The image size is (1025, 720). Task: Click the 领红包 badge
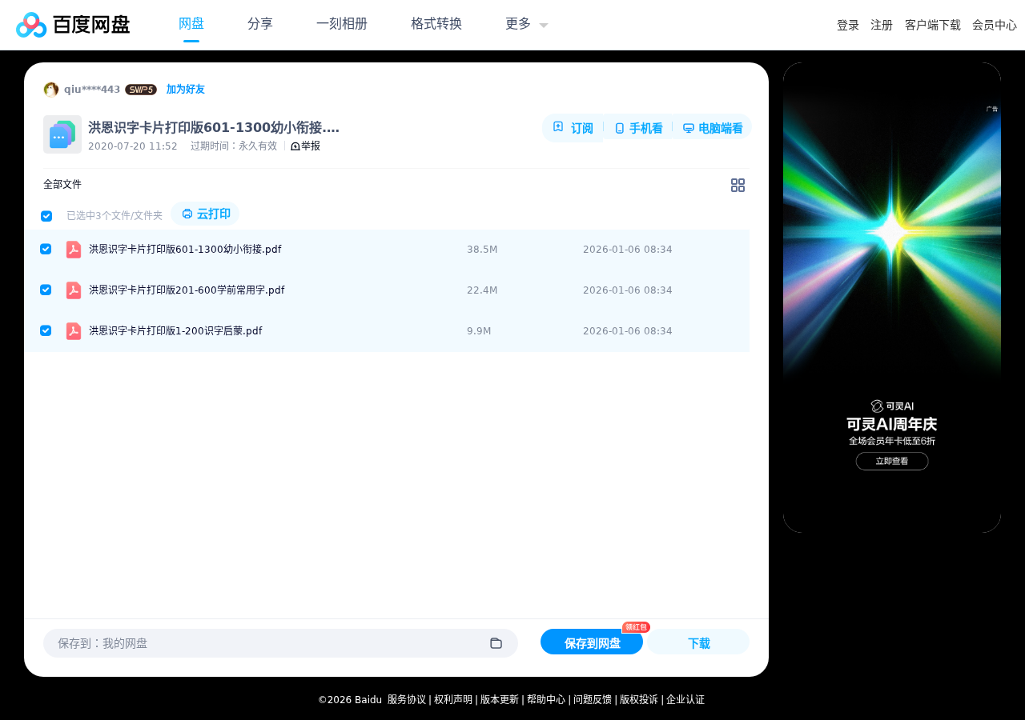(636, 627)
